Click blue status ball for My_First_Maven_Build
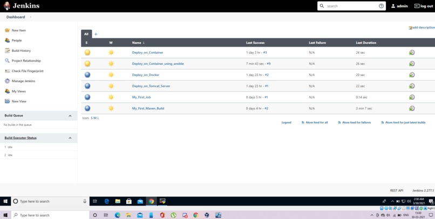This screenshot has height=219, width=435. pos(87,108)
